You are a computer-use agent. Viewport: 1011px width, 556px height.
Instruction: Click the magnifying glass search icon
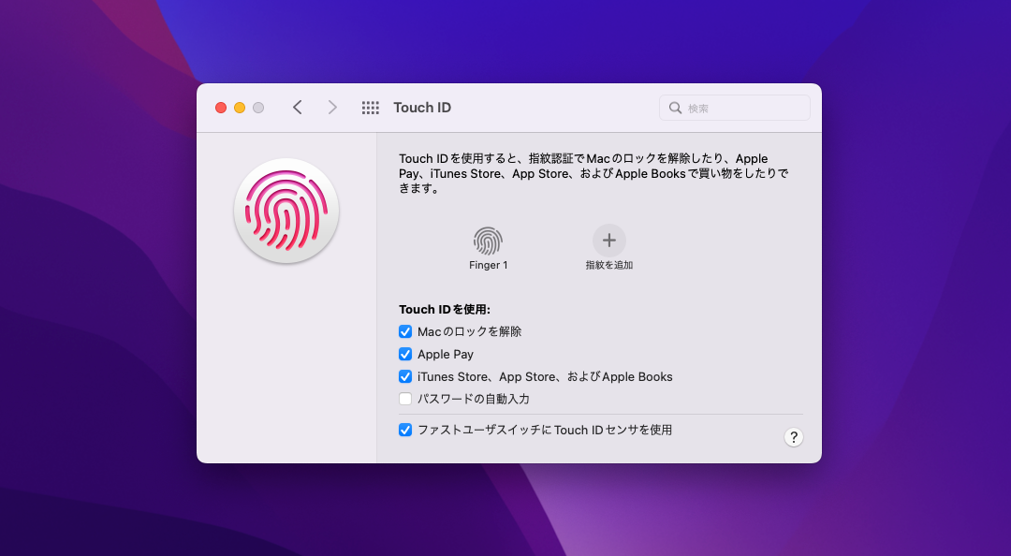[675, 109]
